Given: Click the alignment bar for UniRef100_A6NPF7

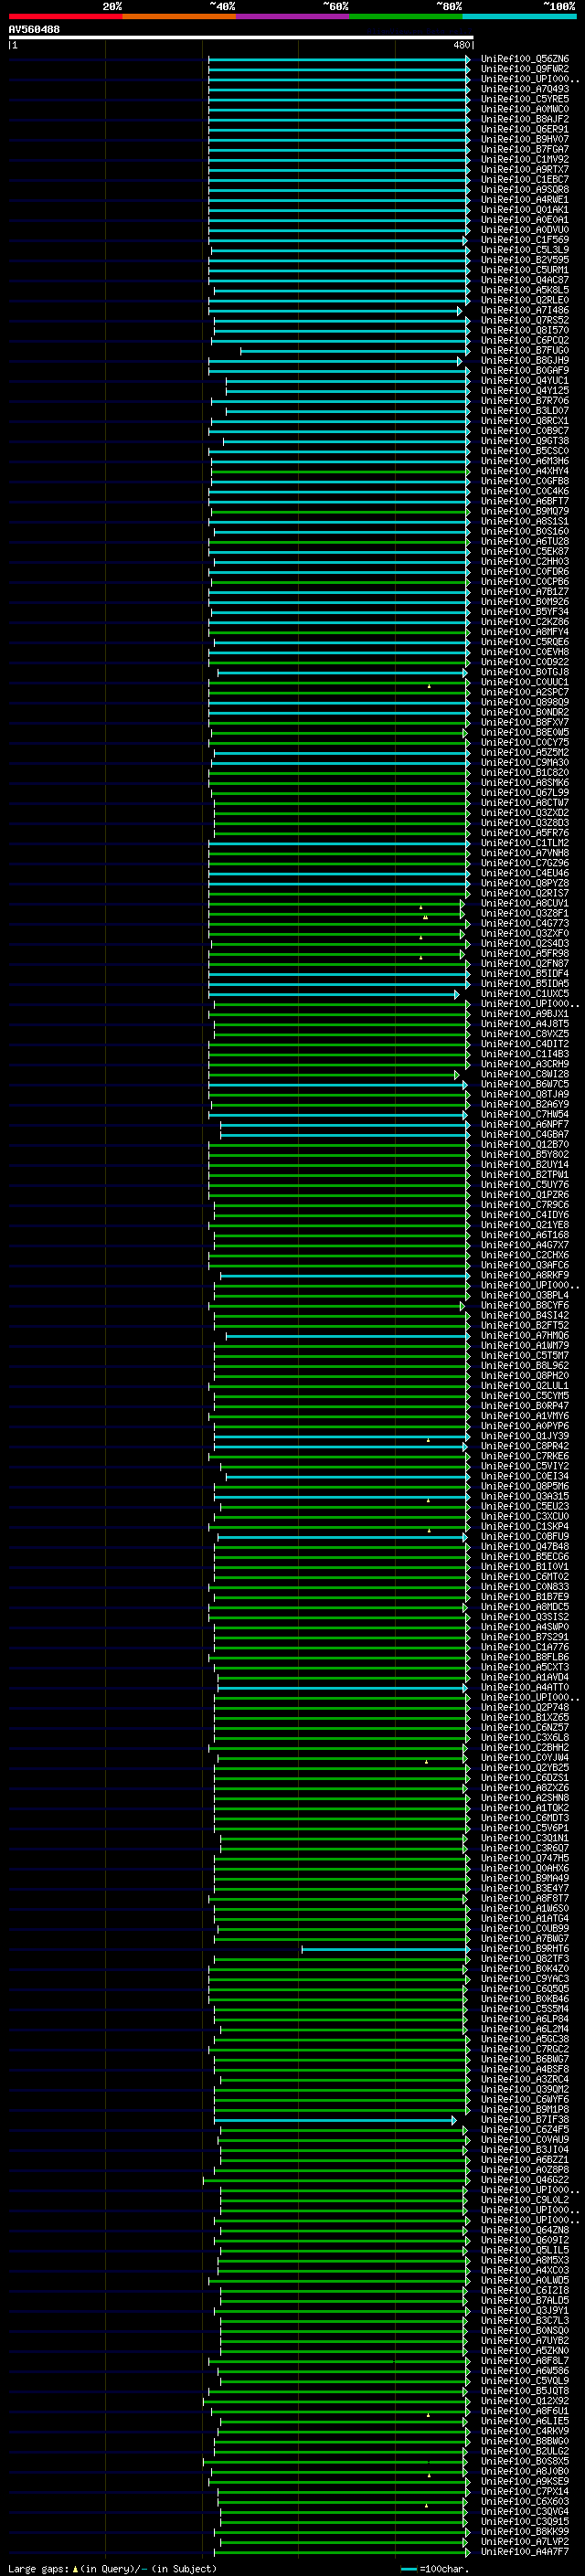Looking at the screenshot, I should (x=344, y=1125).
